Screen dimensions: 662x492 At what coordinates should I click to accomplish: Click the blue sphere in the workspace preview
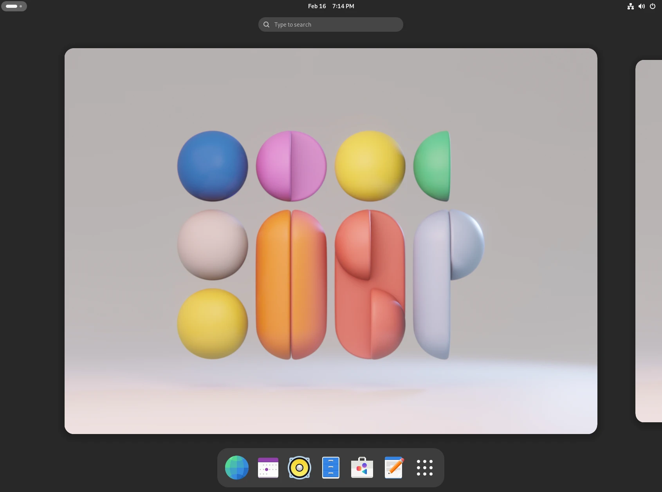pyautogui.click(x=213, y=166)
